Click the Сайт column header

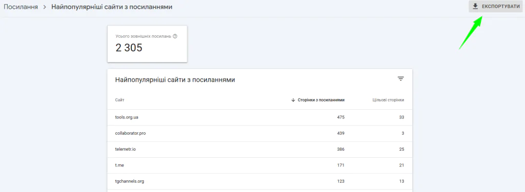pos(119,100)
